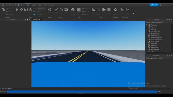
Task: Click the undo arrow in quick access bar
Action: (21, 5)
